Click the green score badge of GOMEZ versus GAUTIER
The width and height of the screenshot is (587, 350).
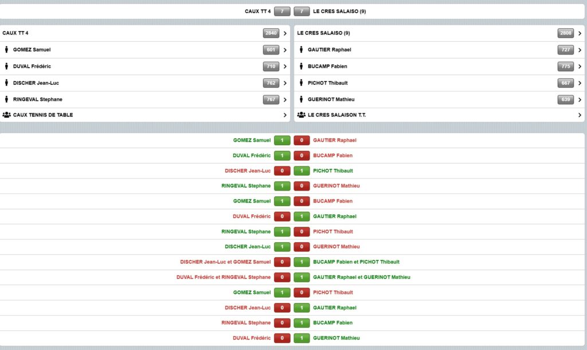[282, 140]
